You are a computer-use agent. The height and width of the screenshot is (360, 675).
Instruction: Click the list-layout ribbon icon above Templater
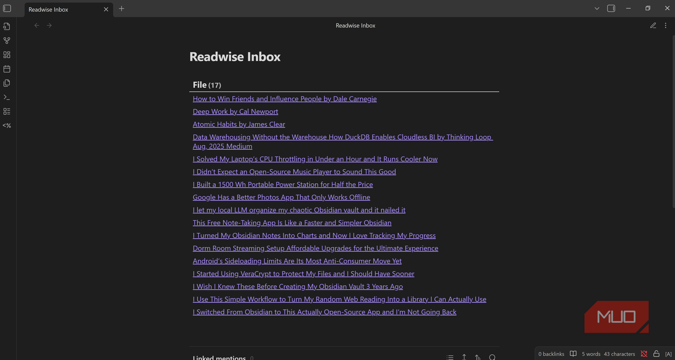pyautogui.click(x=7, y=111)
